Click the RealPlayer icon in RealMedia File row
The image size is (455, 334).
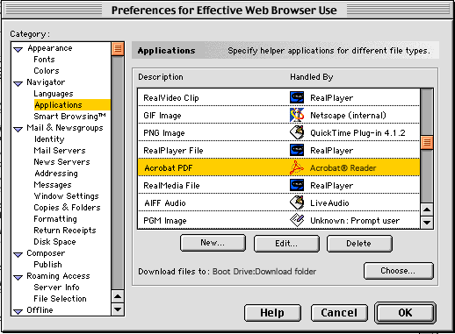pyautogui.click(x=297, y=185)
